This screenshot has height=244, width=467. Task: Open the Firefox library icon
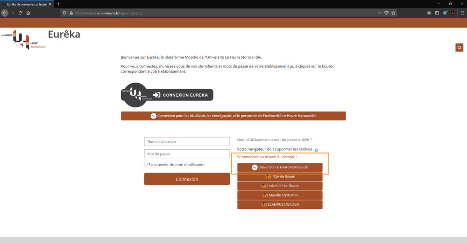click(430, 13)
